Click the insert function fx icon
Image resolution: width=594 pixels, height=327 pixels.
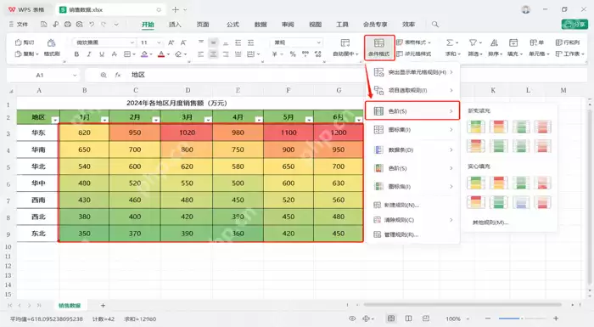pos(118,75)
